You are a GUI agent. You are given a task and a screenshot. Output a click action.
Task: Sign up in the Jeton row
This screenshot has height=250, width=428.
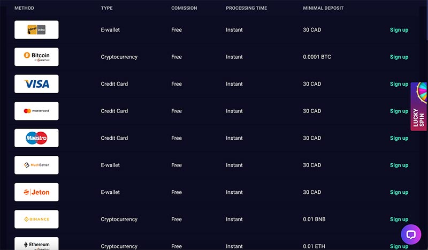tap(399, 192)
